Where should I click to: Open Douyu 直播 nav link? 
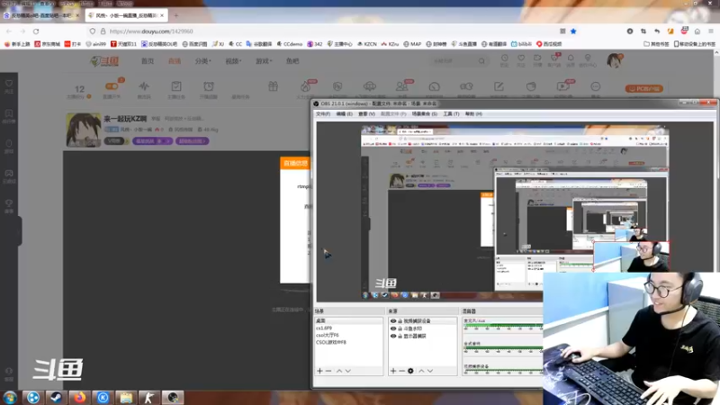click(x=175, y=61)
